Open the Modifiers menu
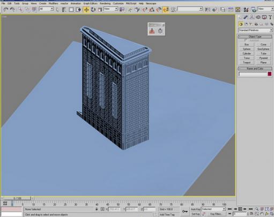The height and width of the screenshot is (217, 274). pyautogui.click(x=53, y=3)
